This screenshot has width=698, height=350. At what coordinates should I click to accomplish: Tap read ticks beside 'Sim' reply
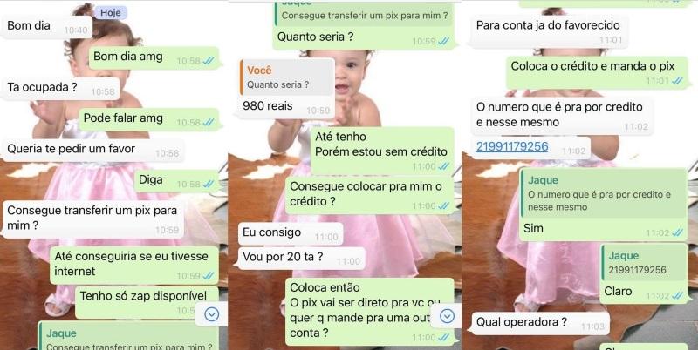point(678,232)
